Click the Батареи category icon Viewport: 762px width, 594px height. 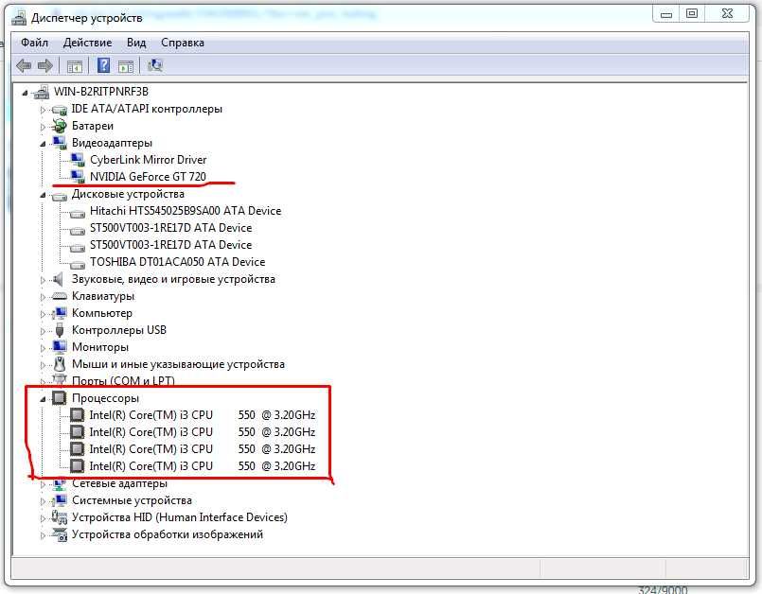(x=60, y=126)
